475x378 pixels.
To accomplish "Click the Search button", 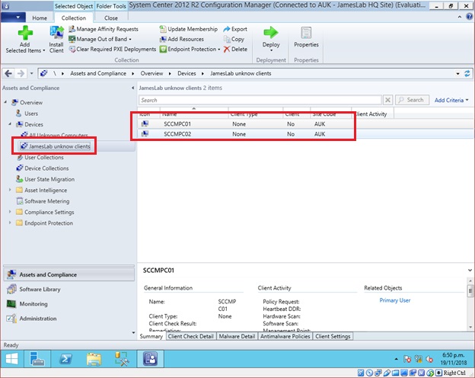I will point(412,100).
